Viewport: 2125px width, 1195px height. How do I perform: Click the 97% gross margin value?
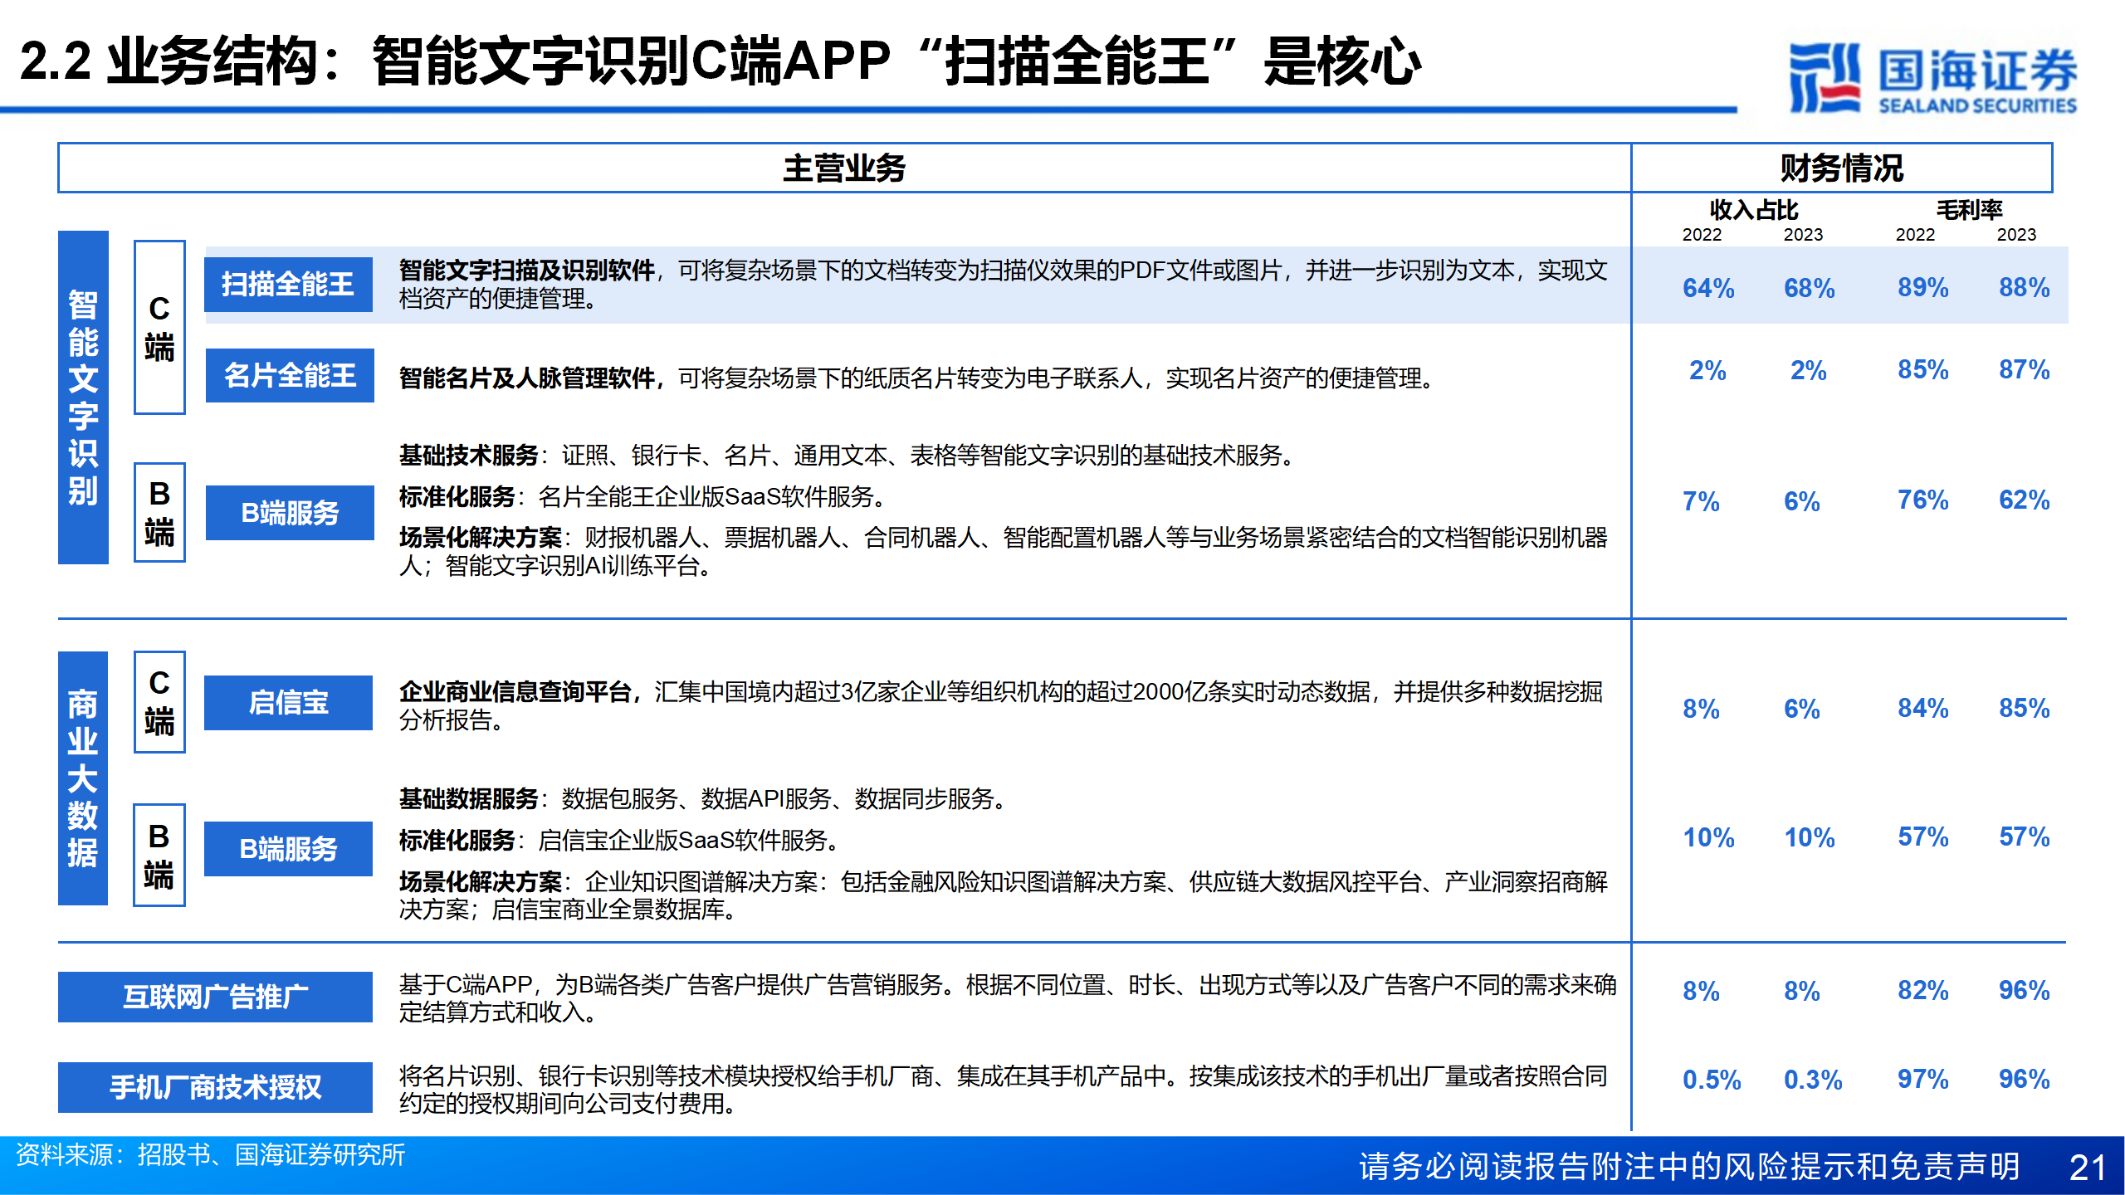pyautogui.click(x=1922, y=1079)
